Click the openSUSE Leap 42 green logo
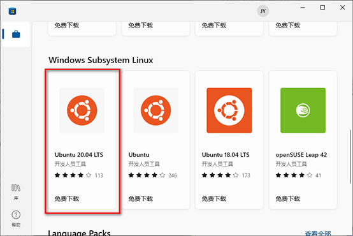The width and height of the screenshot is (353, 236). pyautogui.click(x=303, y=110)
